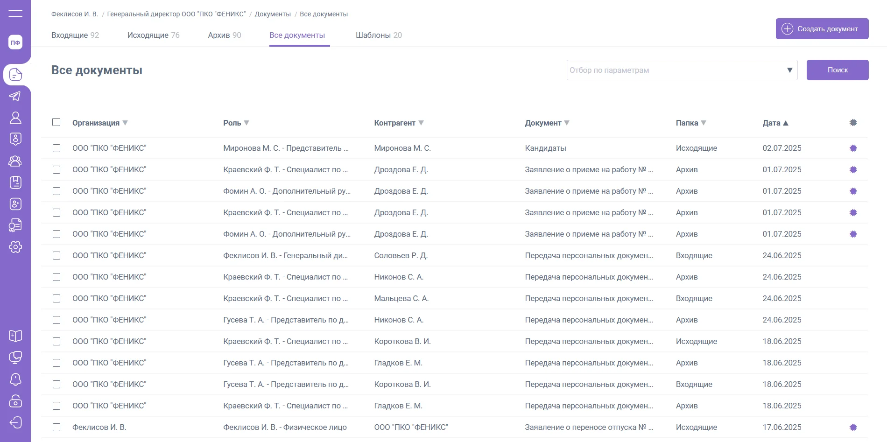This screenshot has height=442, width=887.
Task: Check the box for Кандидаты document row
Action: 56,148
